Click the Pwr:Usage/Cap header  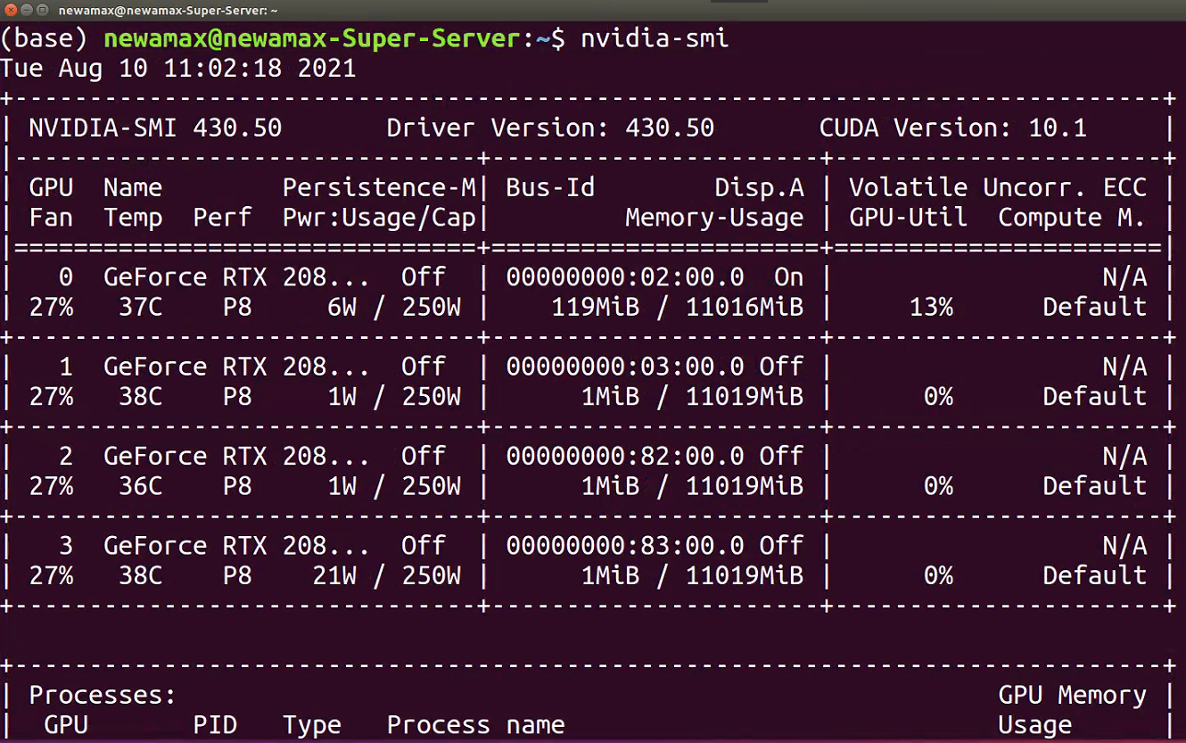[379, 218]
